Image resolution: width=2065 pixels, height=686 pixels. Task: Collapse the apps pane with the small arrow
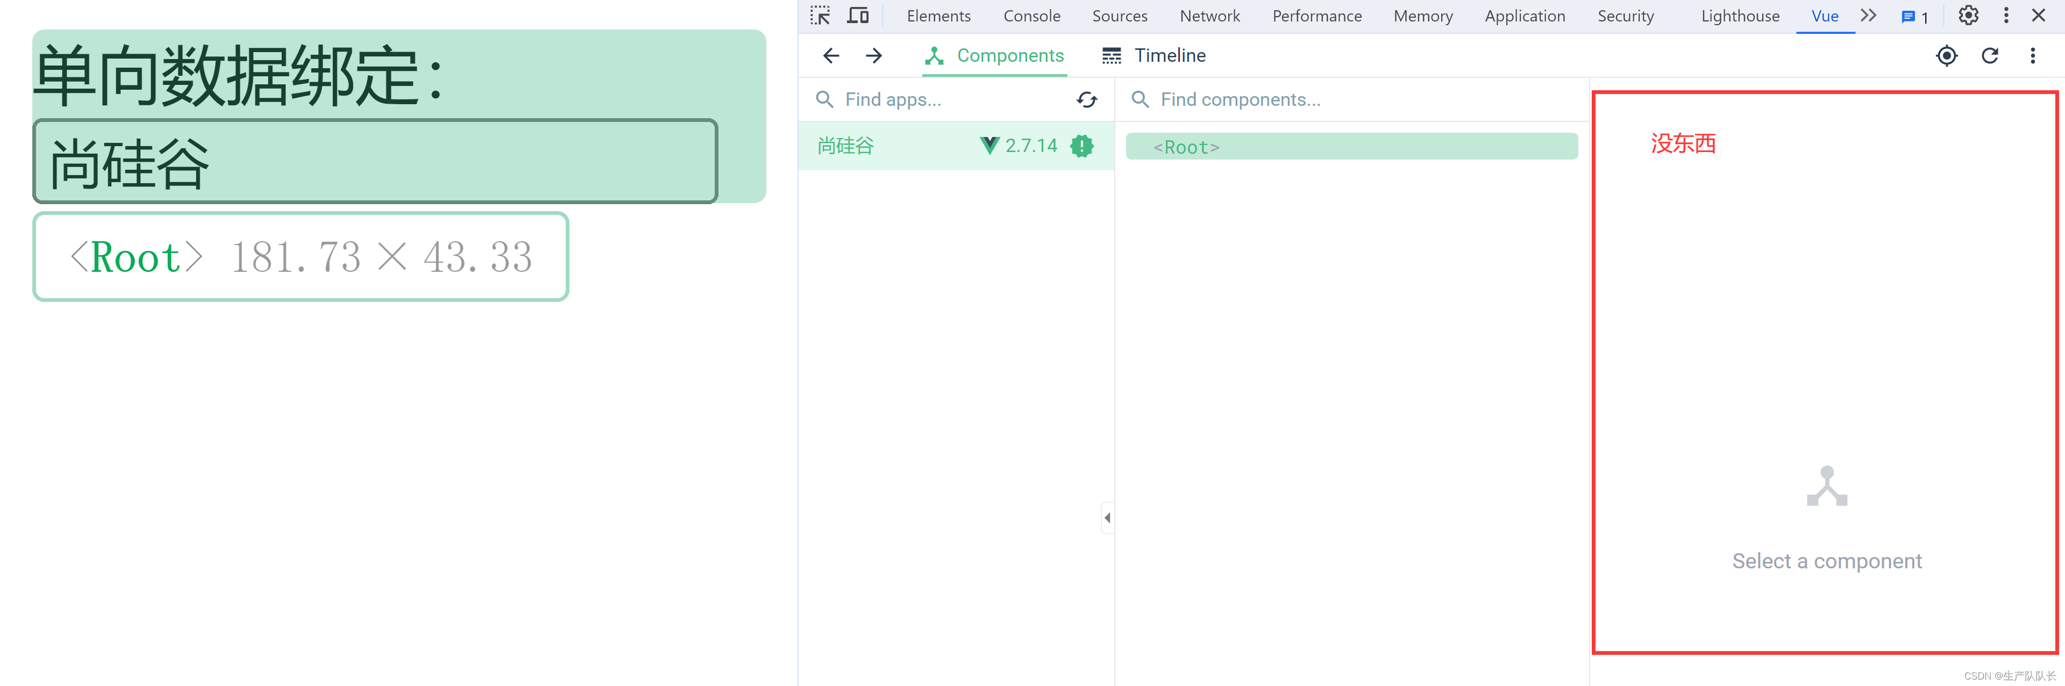point(1107,518)
